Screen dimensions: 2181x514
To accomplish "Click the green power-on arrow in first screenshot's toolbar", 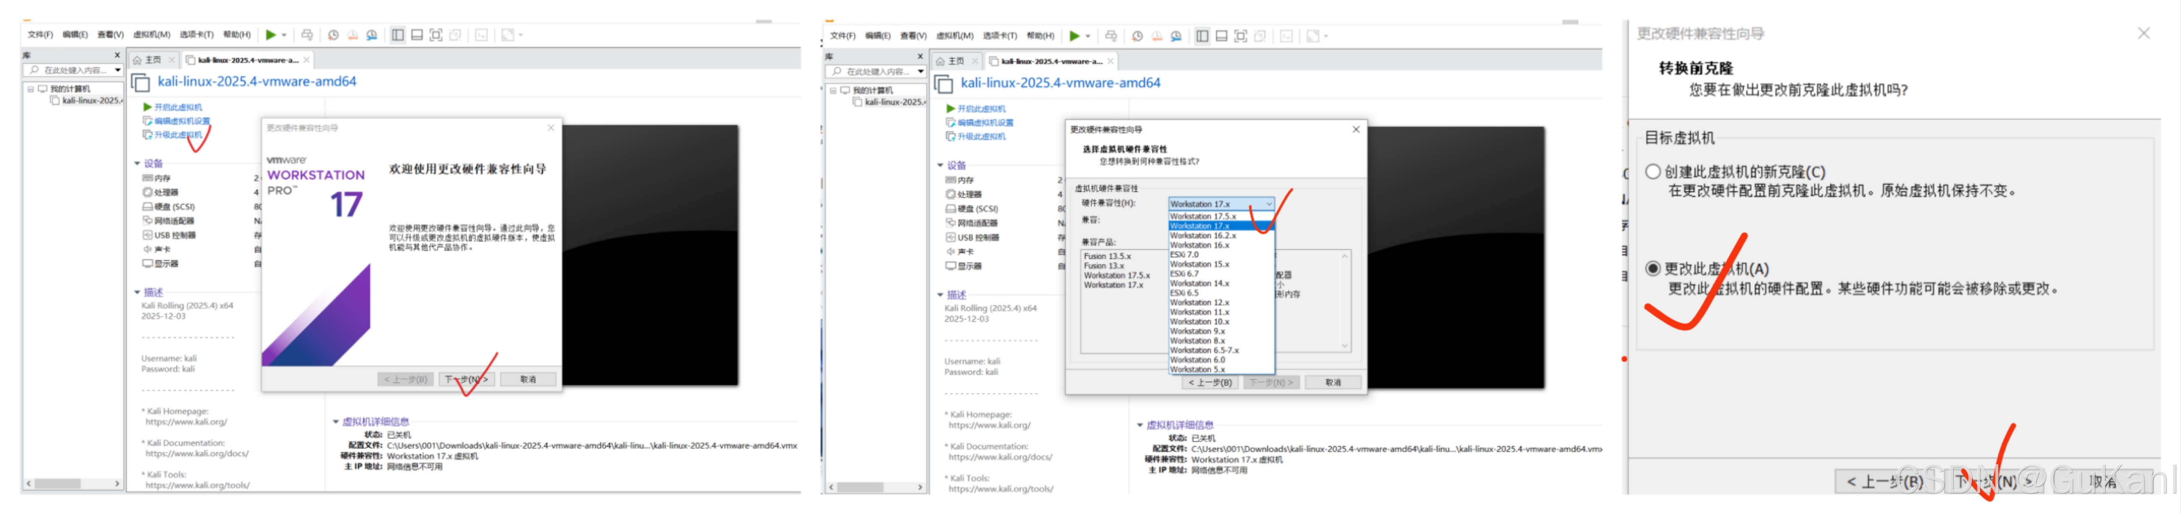I will pos(271,35).
